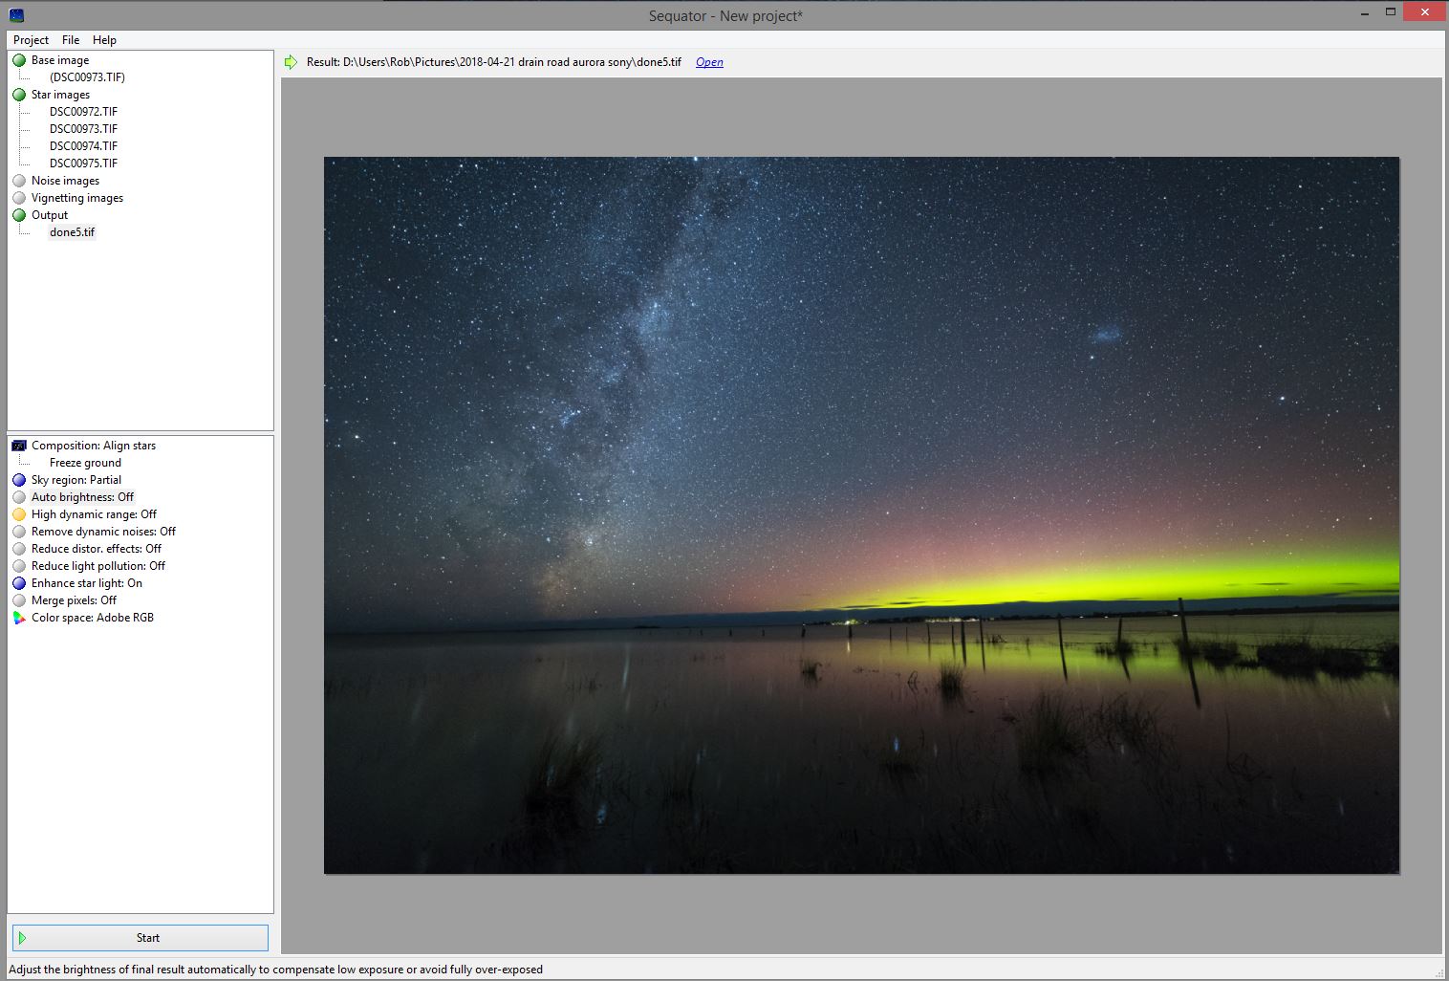Image resolution: width=1449 pixels, height=981 pixels.
Task: Select the Noise images tree item
Action: coord(65,181)
